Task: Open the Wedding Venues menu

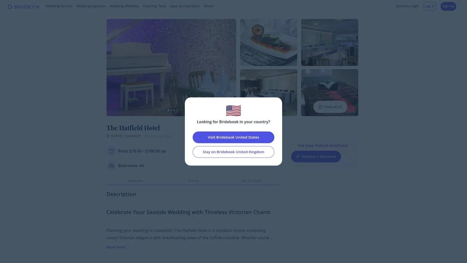Action: [x=59, y=6]
